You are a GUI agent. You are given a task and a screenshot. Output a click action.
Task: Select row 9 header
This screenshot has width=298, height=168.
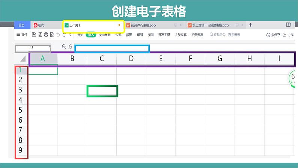(21, 150)
